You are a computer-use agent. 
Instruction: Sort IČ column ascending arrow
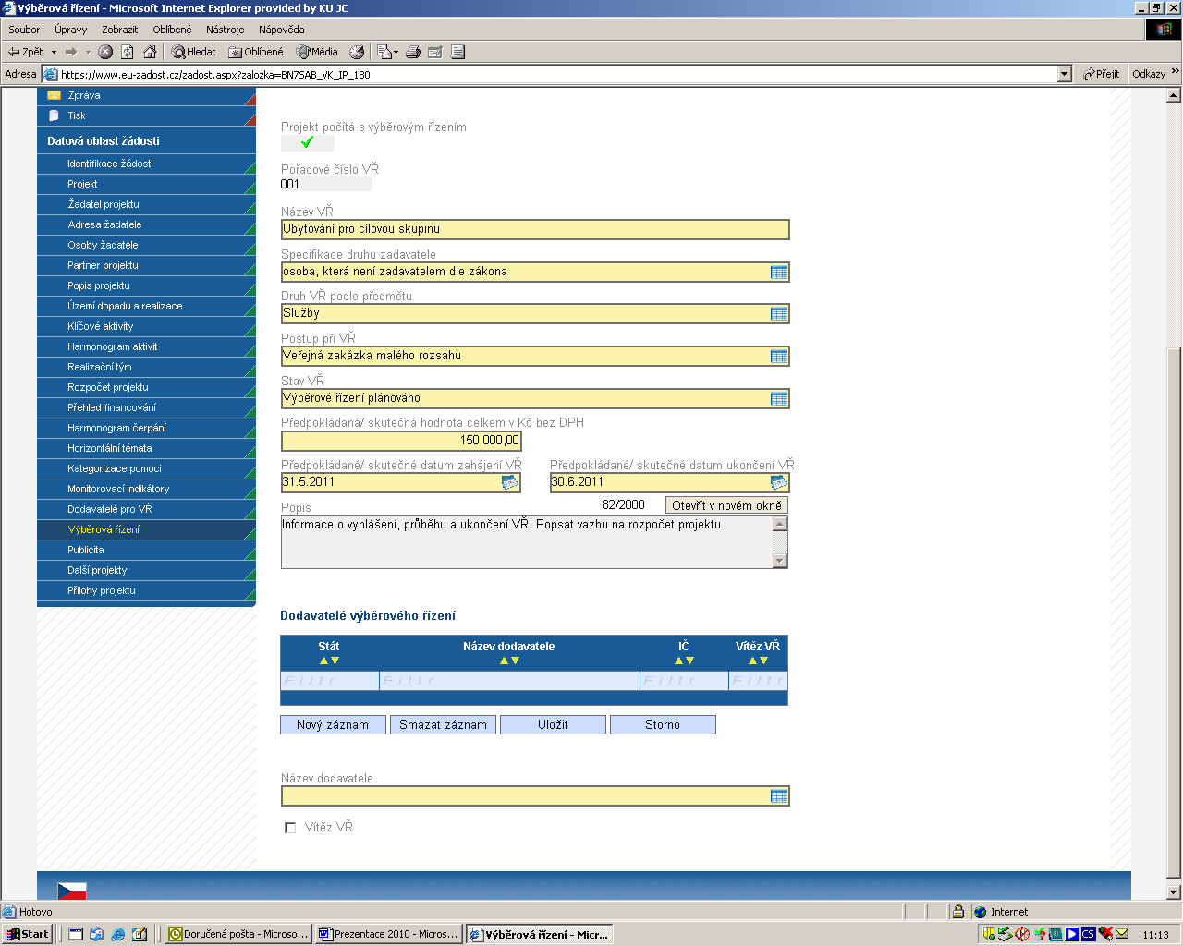click(678, 661)
